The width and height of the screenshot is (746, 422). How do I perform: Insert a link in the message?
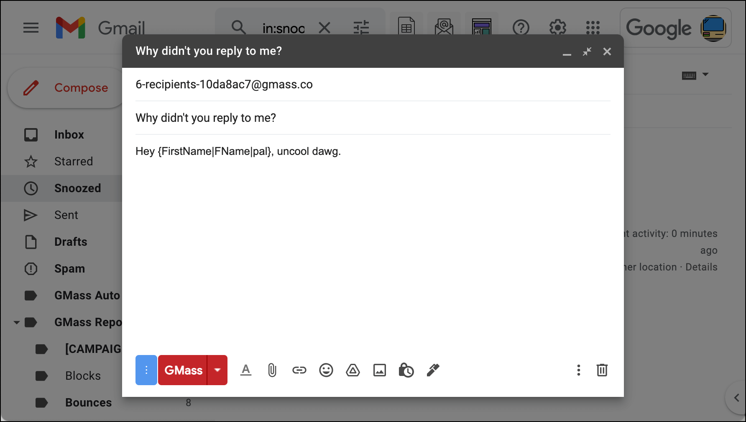pyautogui.click(x=299, y=370)
